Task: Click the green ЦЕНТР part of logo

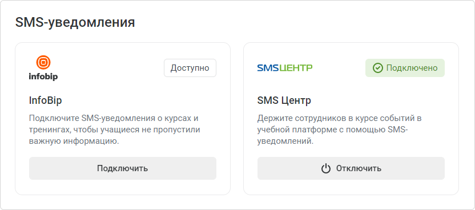Action: tap(296, 68)
